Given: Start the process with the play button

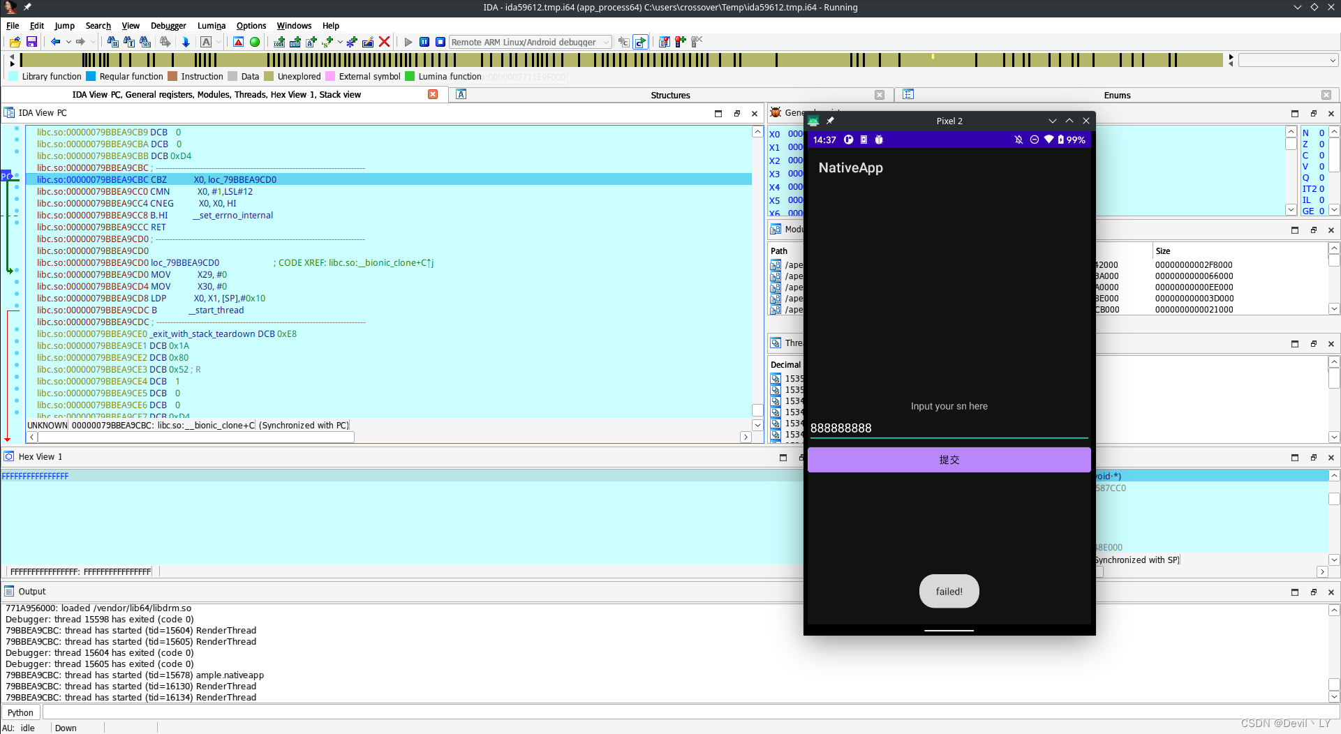Looking at the screenshot, I should point(408,42).
